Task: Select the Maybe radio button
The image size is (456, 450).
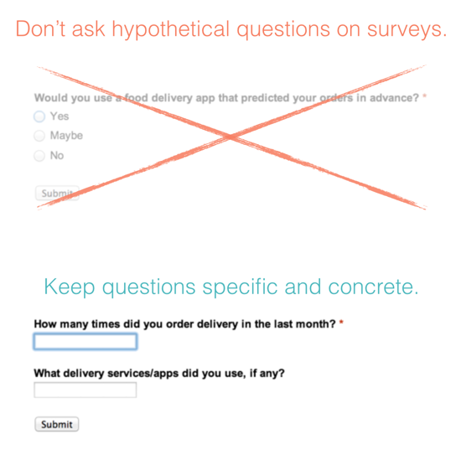Action: pyautogui.click(x=39, y=136)
